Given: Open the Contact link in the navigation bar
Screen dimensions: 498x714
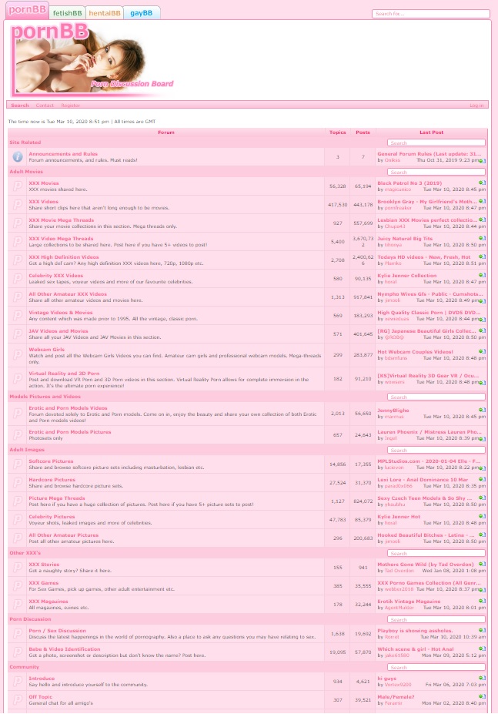Looking at the screenshot, I should pos(45,106).
